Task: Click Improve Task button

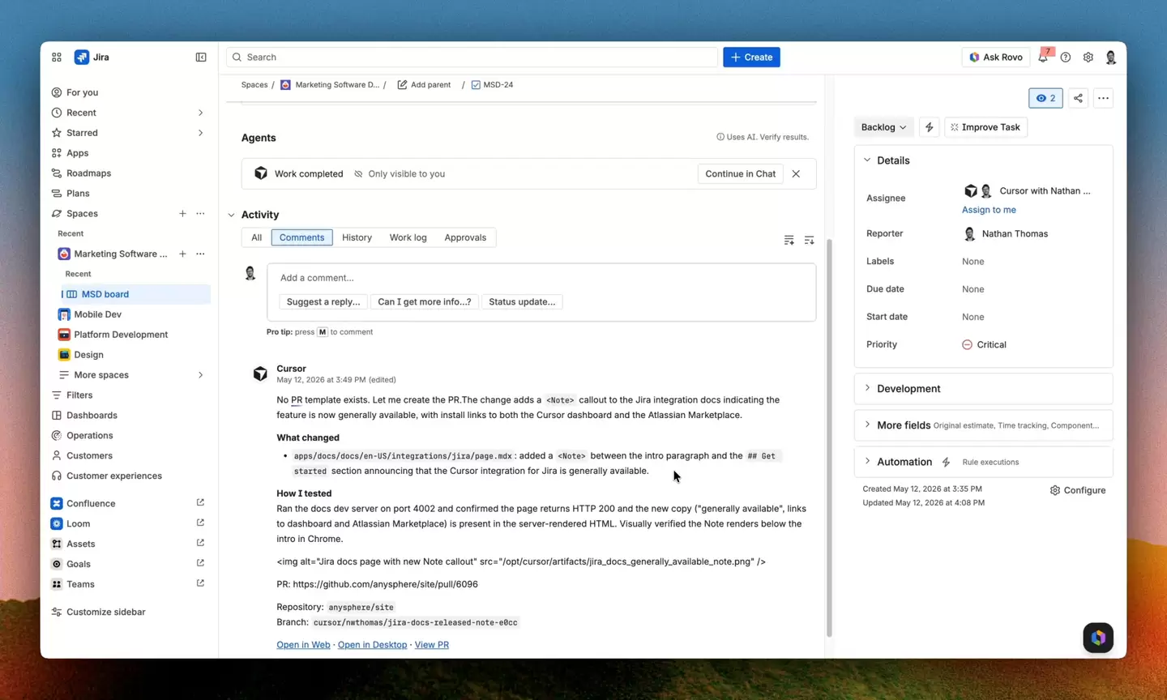Action: [985, 127]
